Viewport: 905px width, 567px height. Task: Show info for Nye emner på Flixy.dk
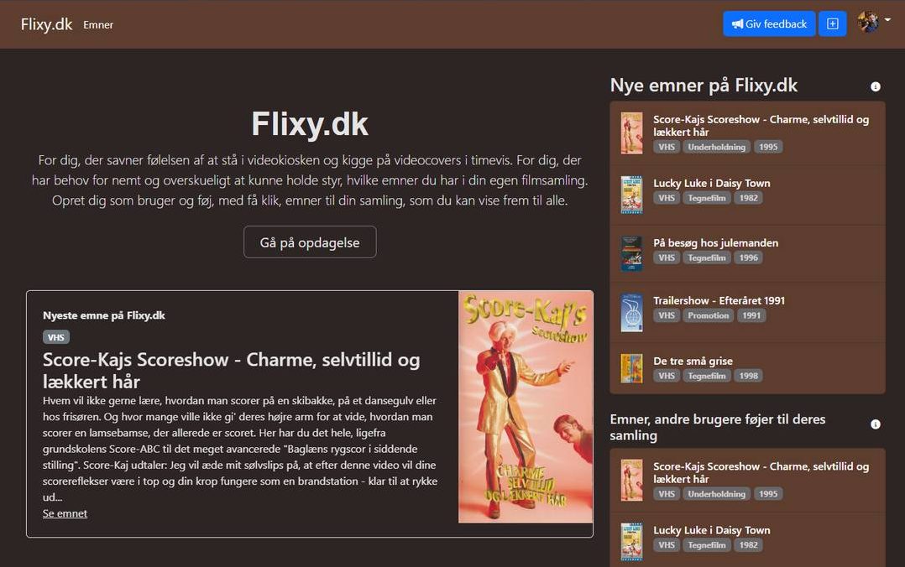click(x=876, y=86)
